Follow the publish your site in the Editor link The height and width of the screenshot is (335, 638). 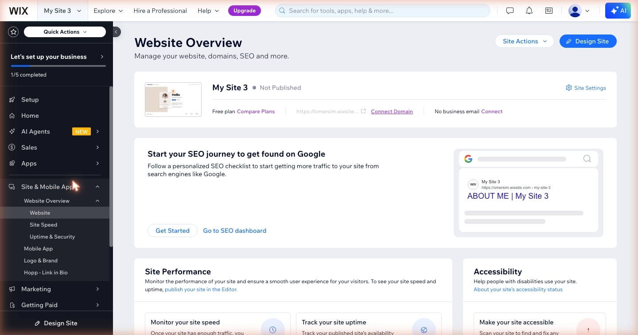(x=201, y=289)
